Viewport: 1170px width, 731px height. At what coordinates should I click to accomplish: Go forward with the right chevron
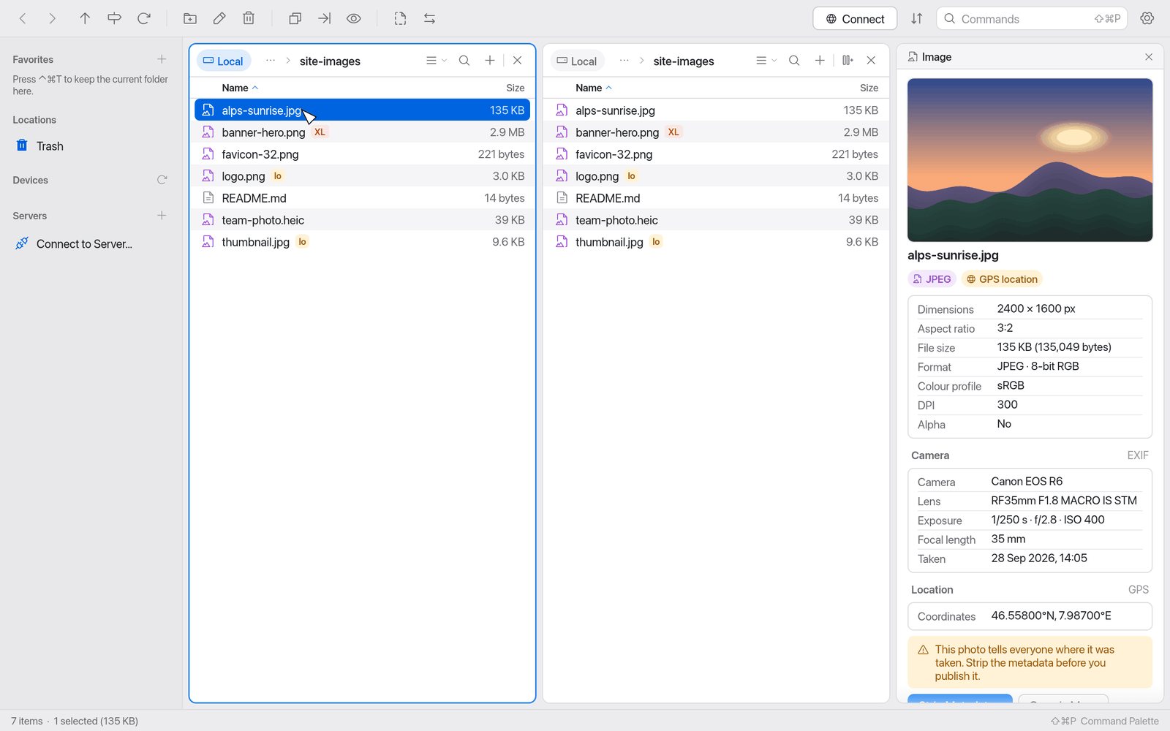pos(52,18)
